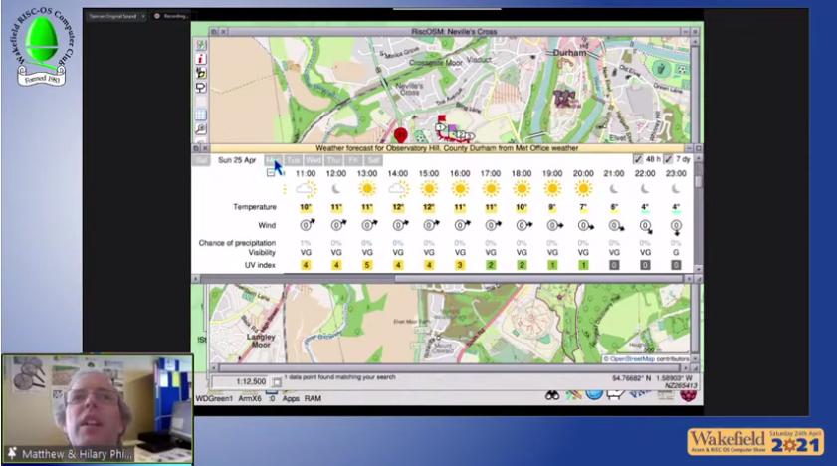
Task: Click the 13:00 sunny weather icon
Action: (x=366, y=188)
